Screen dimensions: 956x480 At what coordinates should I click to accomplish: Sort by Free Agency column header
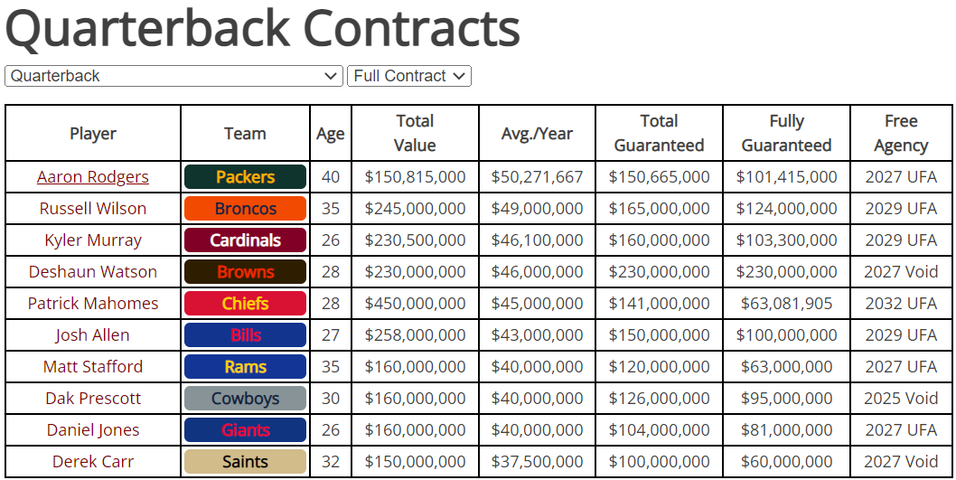(x=901, y=133)
